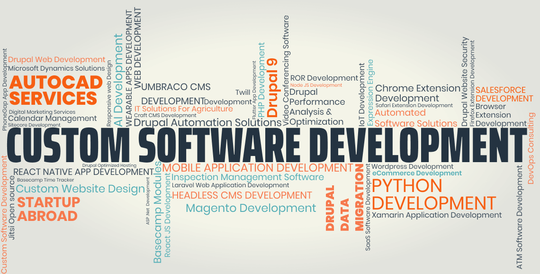Choose the Custom Website Design phrase
Viewport: 540px width, 274px height.
pos(80,189)
